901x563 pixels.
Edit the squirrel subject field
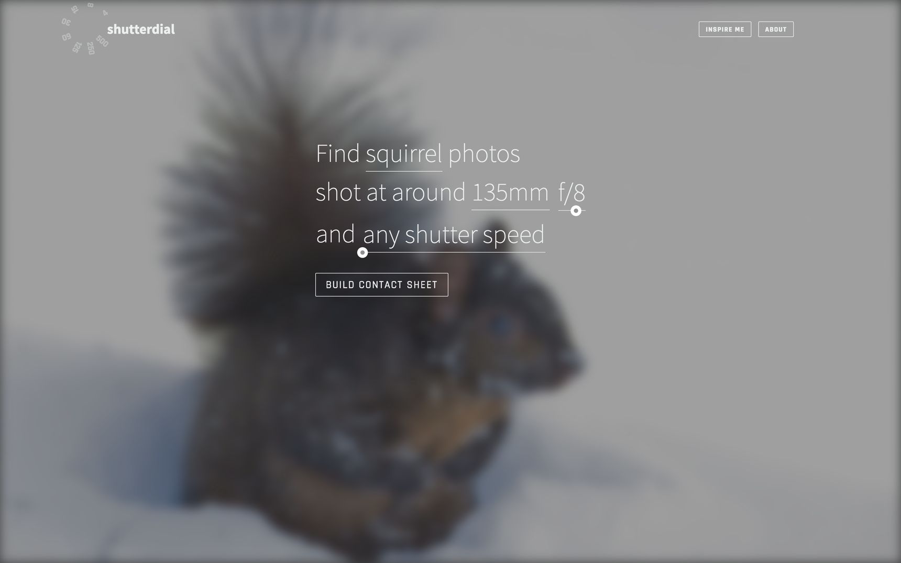point(404,155)
